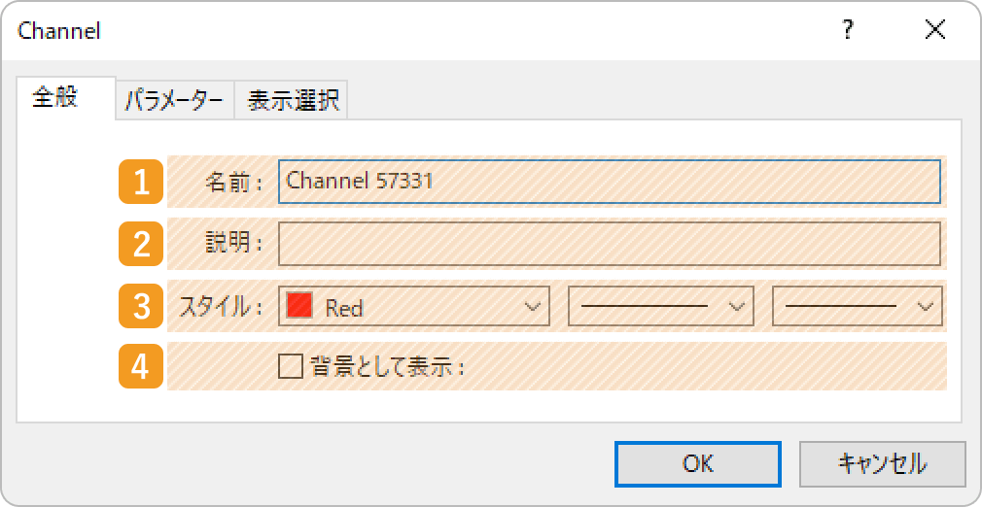Click the question mark help icon
Viewport: 982px width, 507px height.
tap(848, 30)
